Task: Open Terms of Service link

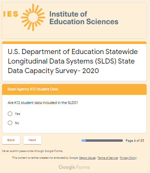Action: pyautogui.click(x=108, y=158)
